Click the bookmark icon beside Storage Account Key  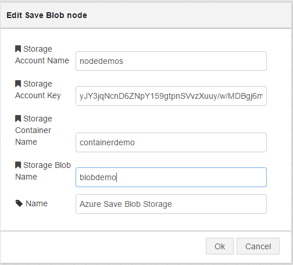coord(18,84)
